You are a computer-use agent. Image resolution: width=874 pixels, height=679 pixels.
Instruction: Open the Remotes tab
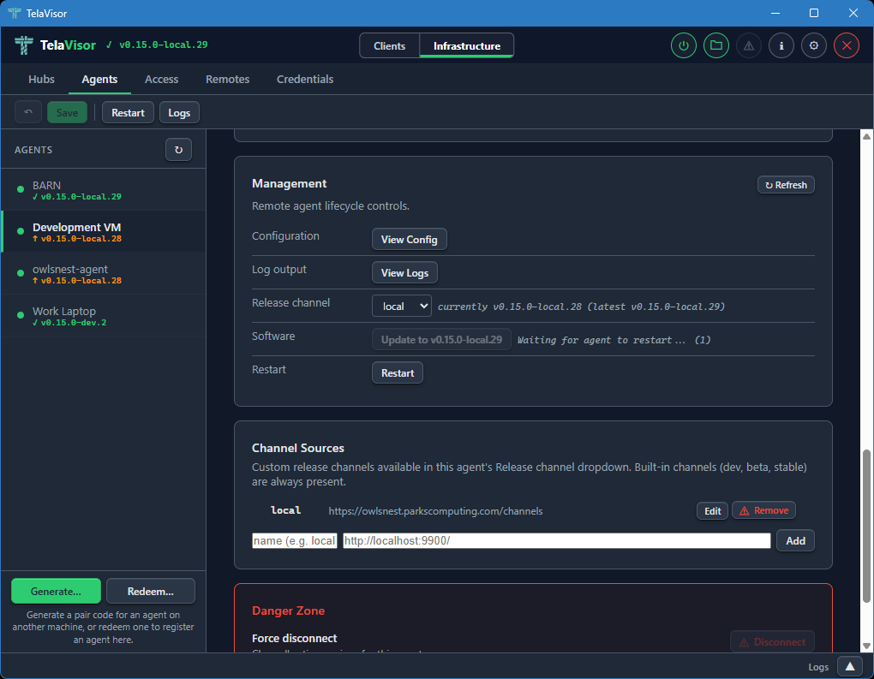[x=227, y=79]
